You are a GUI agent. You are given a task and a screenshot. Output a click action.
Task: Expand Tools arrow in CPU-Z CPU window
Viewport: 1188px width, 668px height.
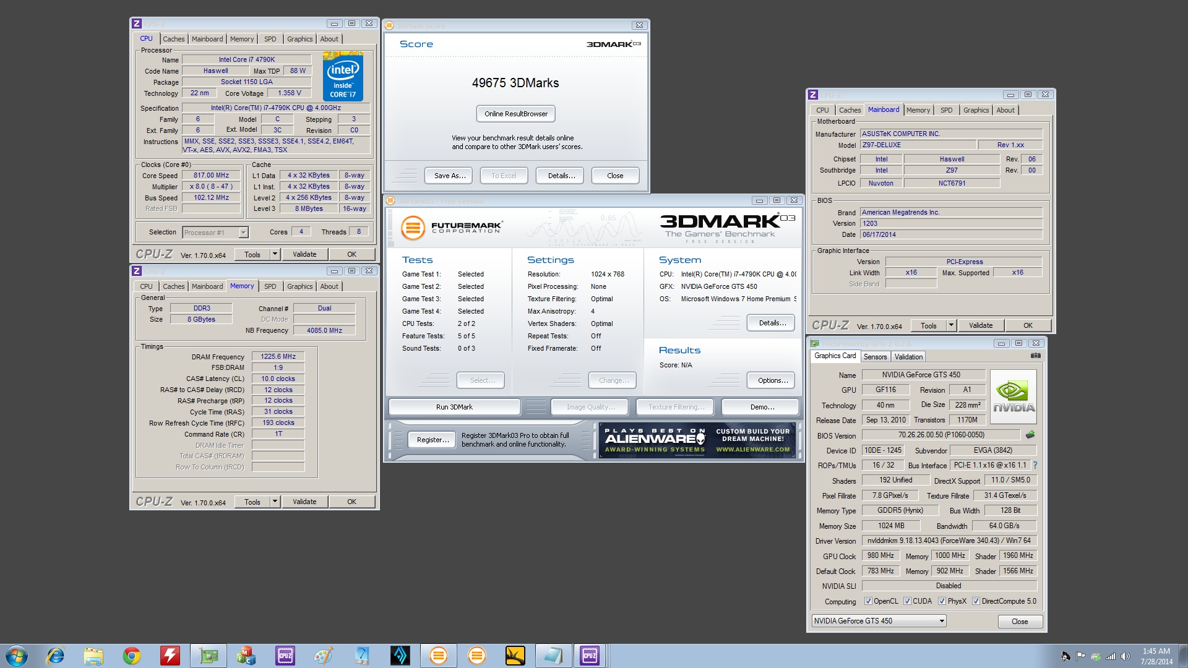275,254
